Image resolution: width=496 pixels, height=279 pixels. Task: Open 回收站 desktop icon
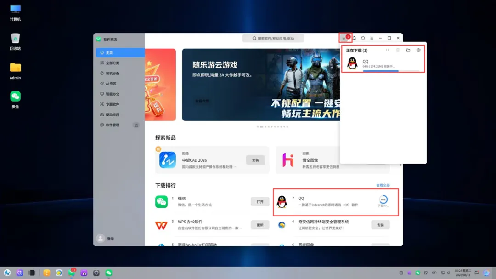pyautogui.click(x=15, y=42)
